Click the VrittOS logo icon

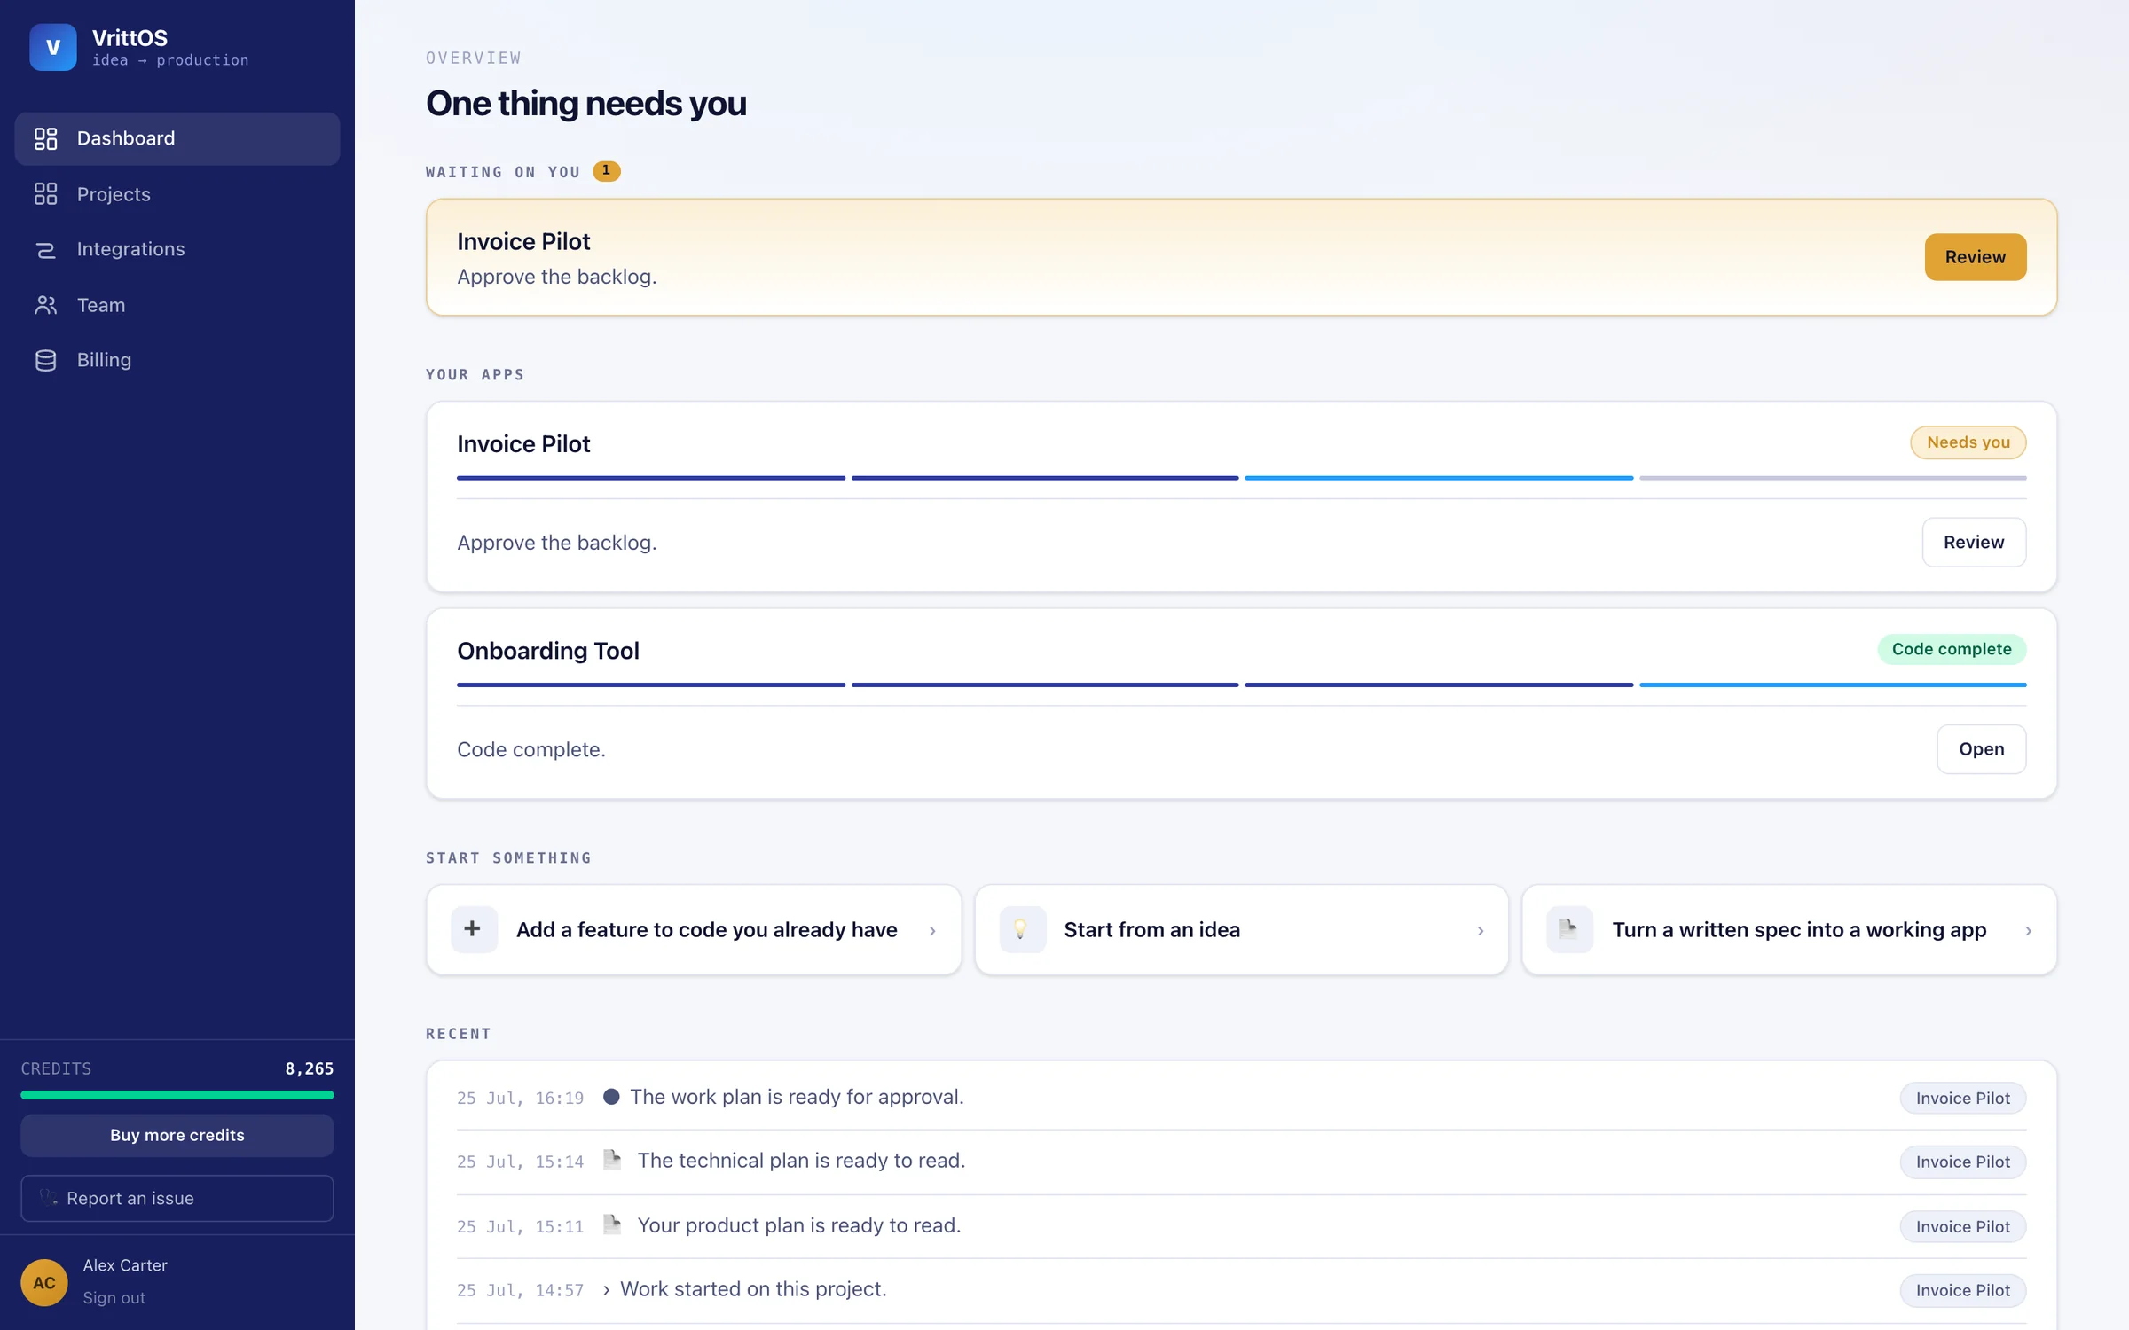tap(52, 47)
